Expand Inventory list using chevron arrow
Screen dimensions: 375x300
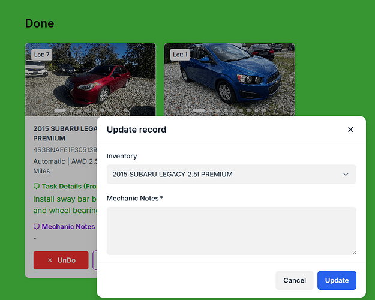[x=346, y=174]
